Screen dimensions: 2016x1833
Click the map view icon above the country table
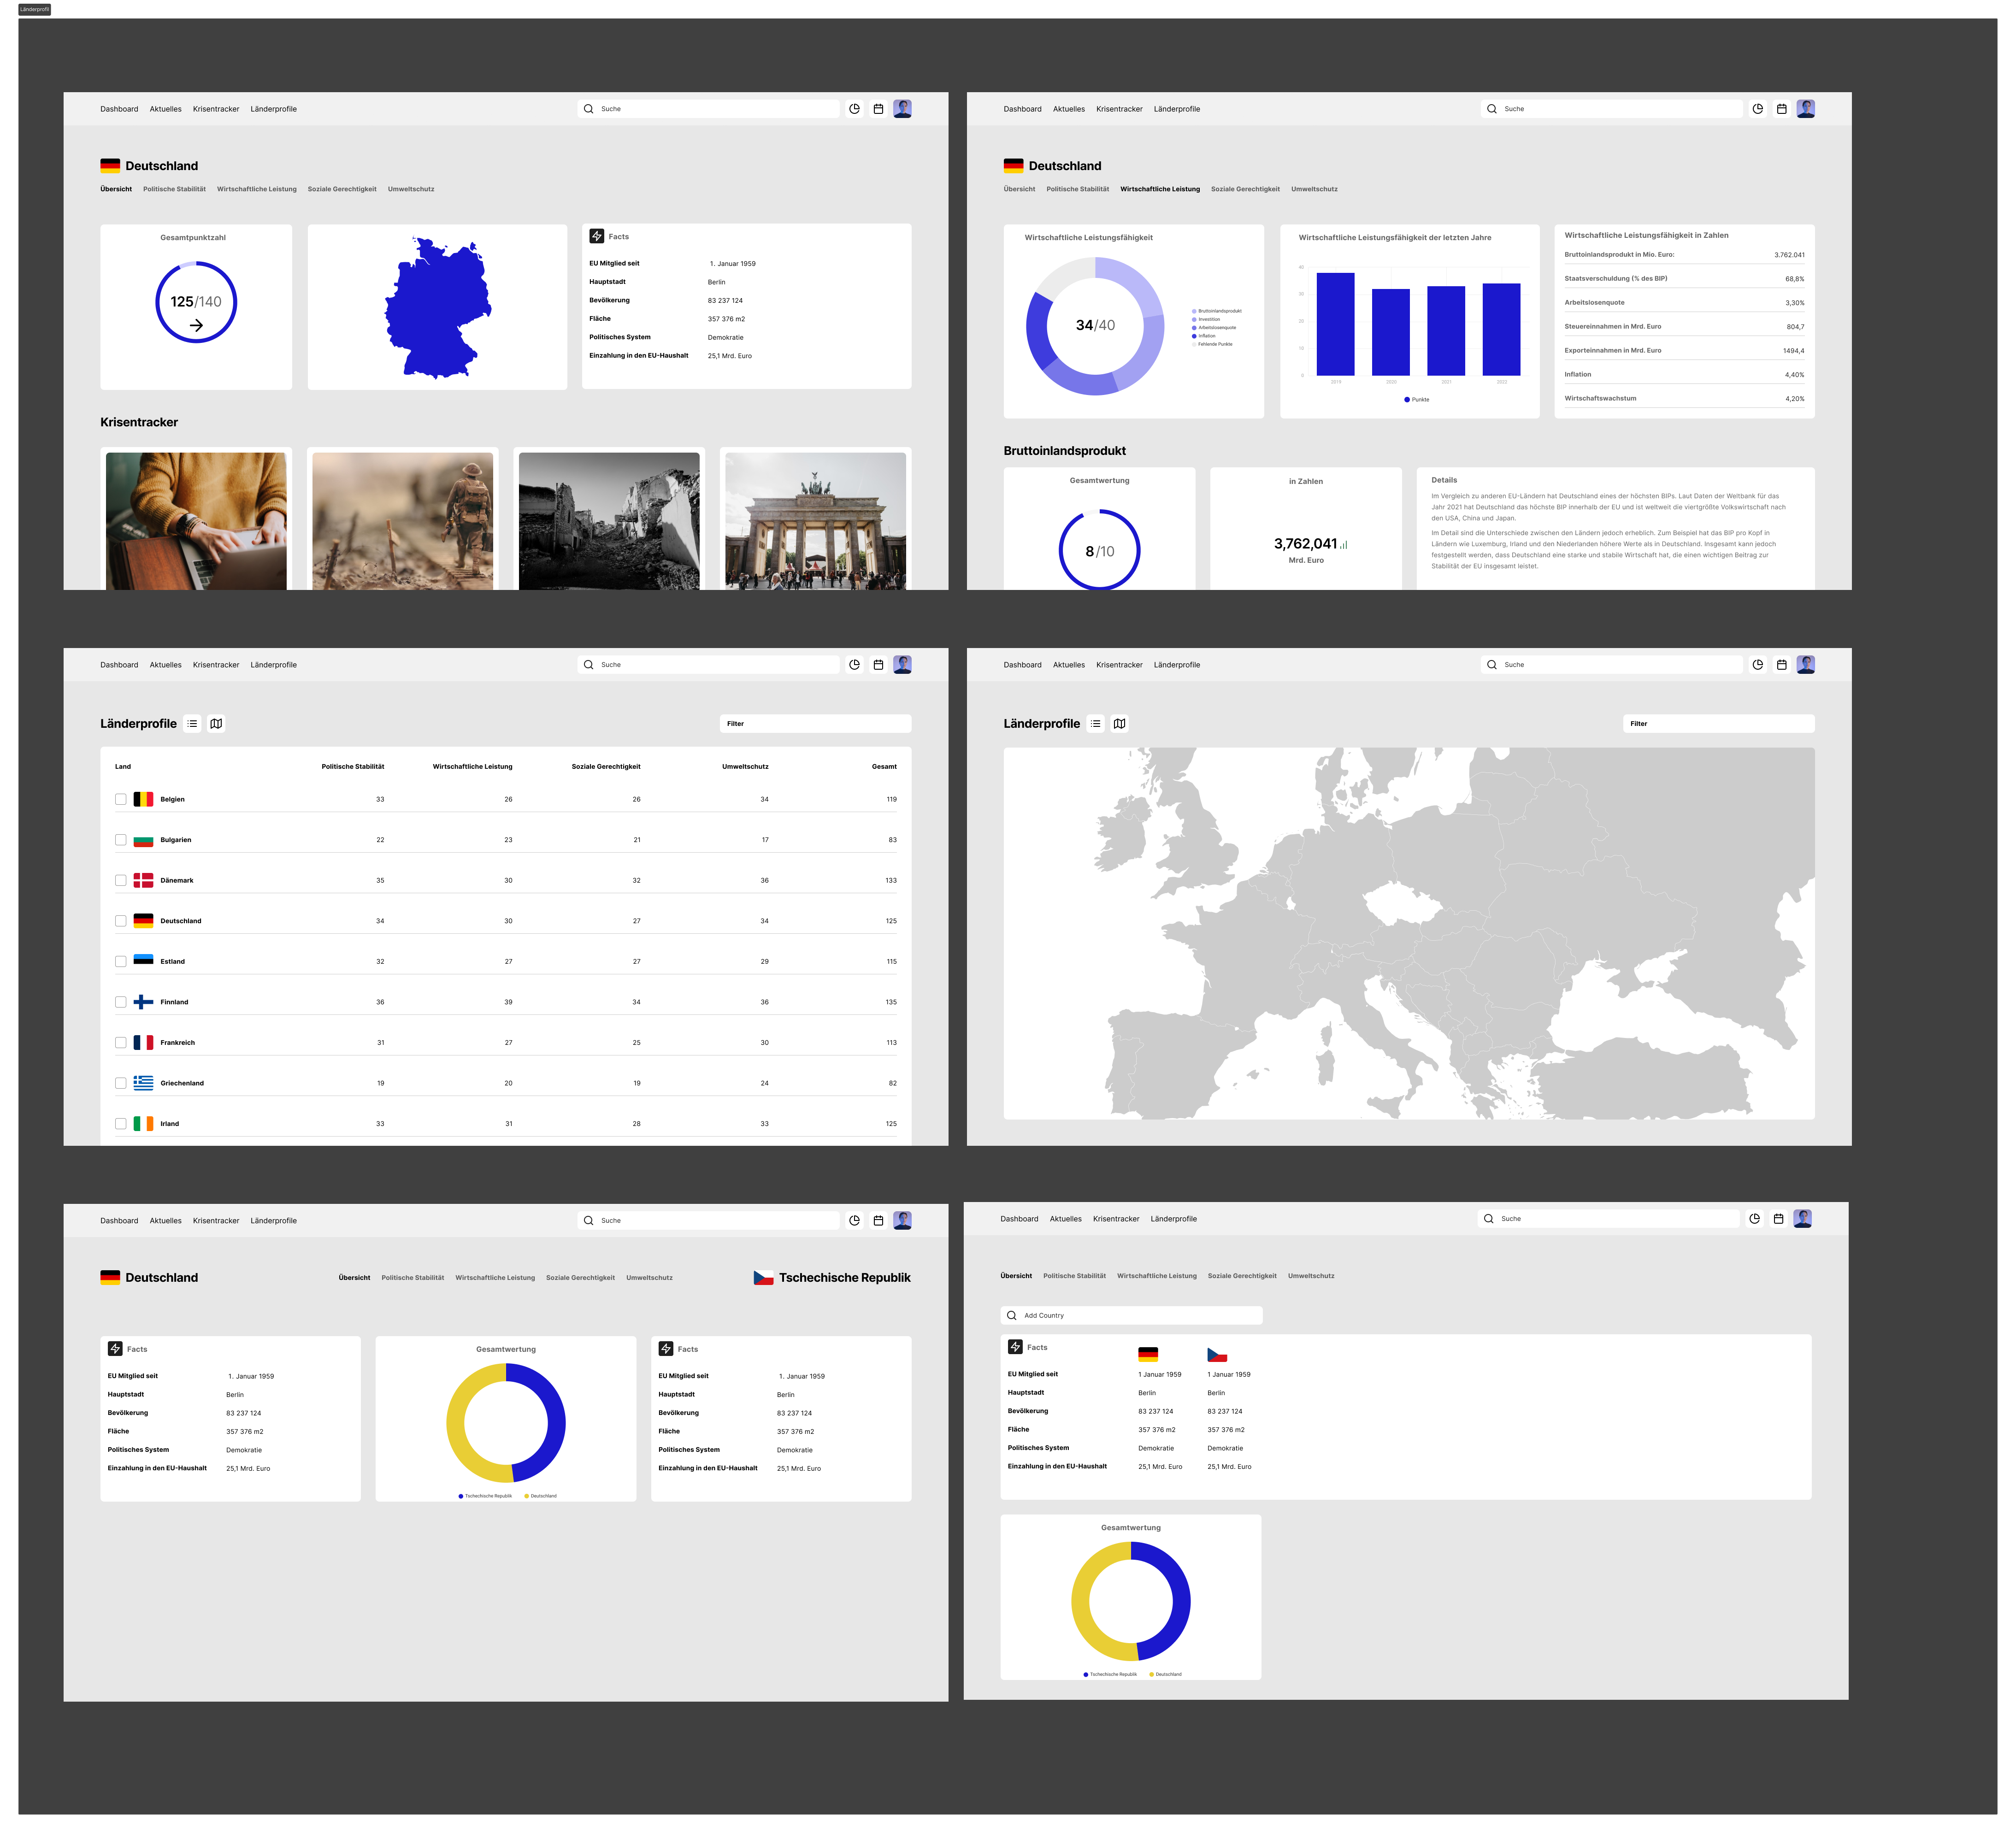click(216, 723)
